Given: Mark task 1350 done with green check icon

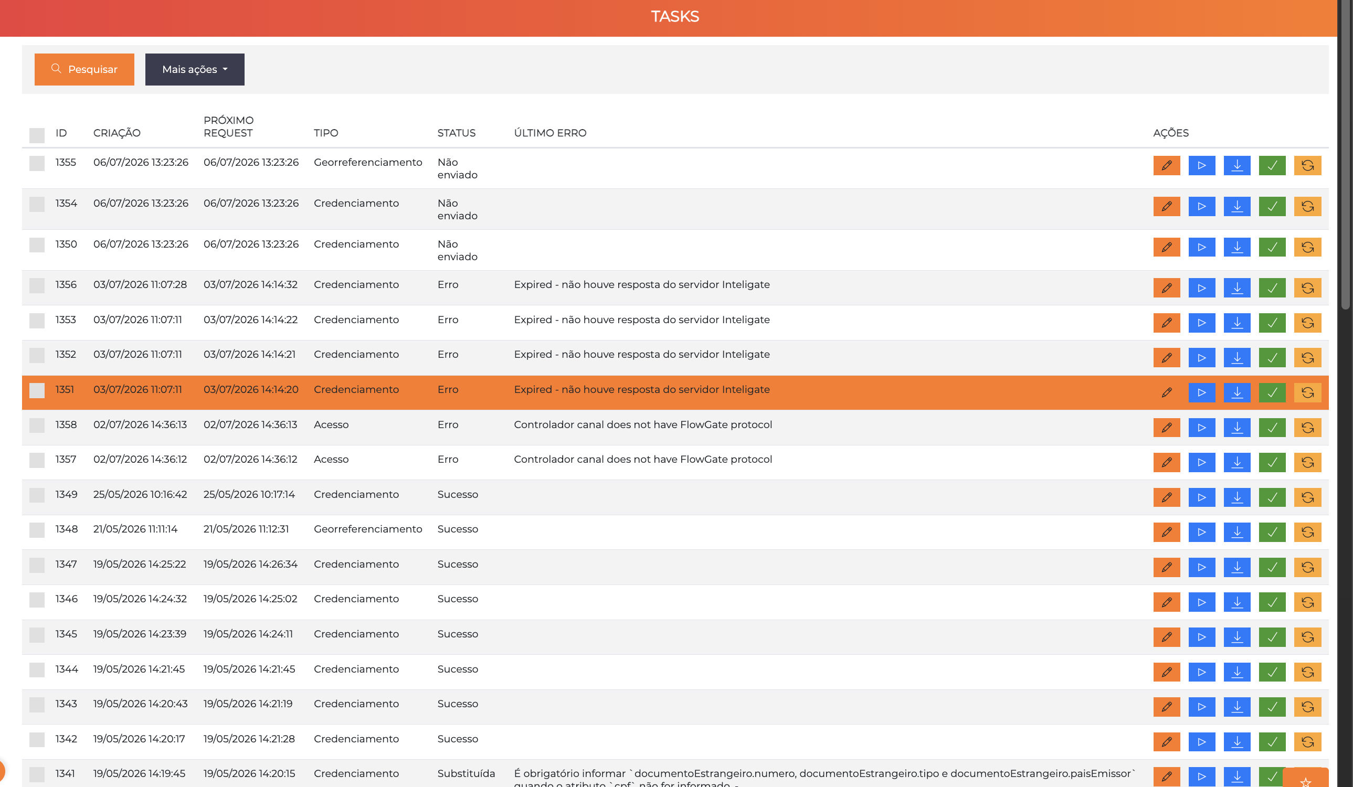Looking at the screenshot, I should (x=1272, y=247).
